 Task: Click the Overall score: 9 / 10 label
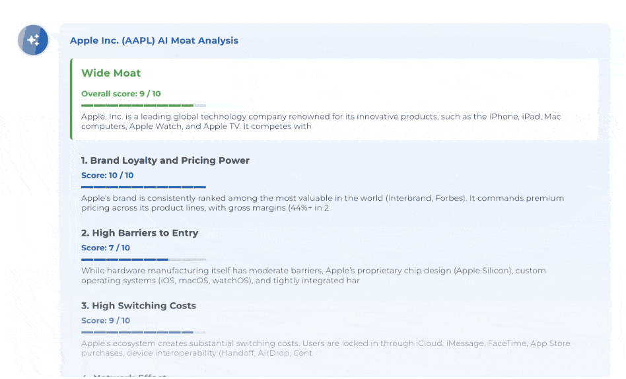(x=120, y=94)
